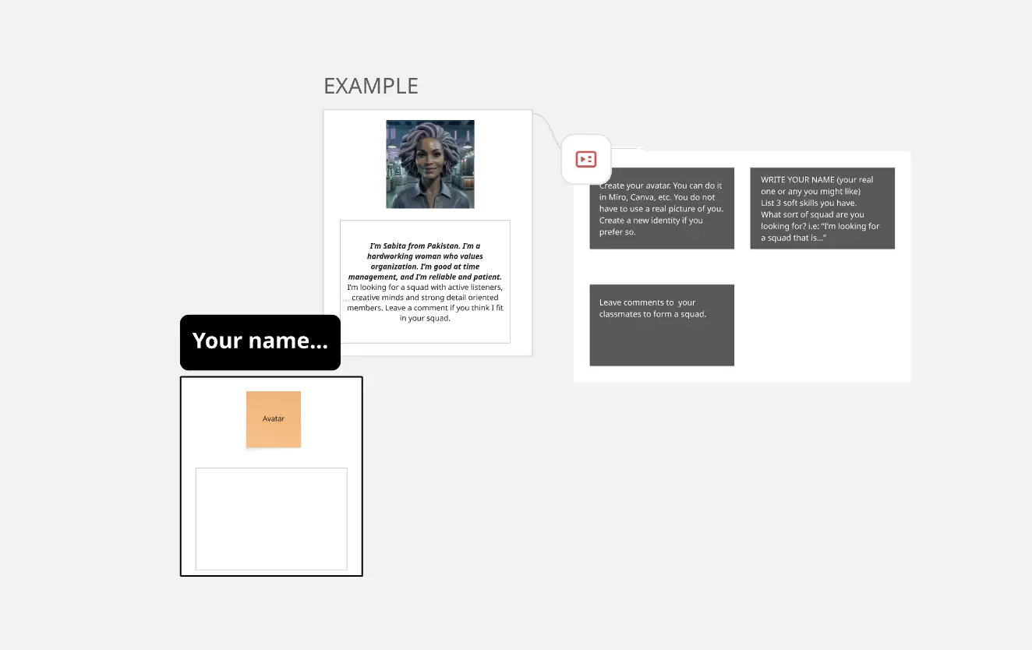Select the EXAMPLE heading text
Viewport: 1032px width, 650px height.
click(x=370, y=86)
